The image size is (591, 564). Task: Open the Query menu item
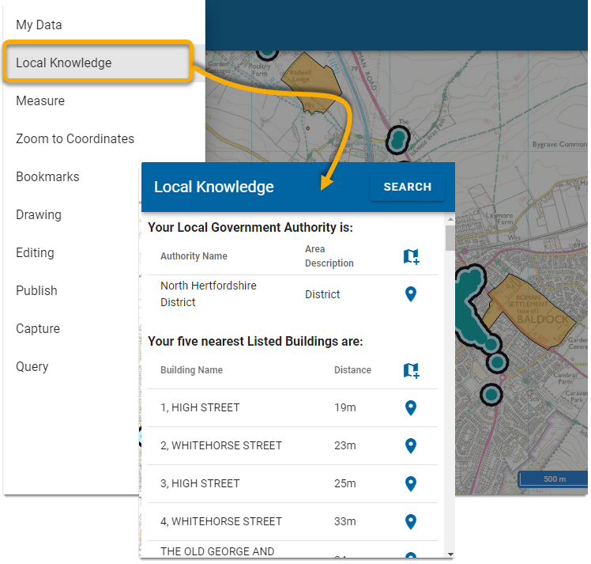tap(32, 367)
